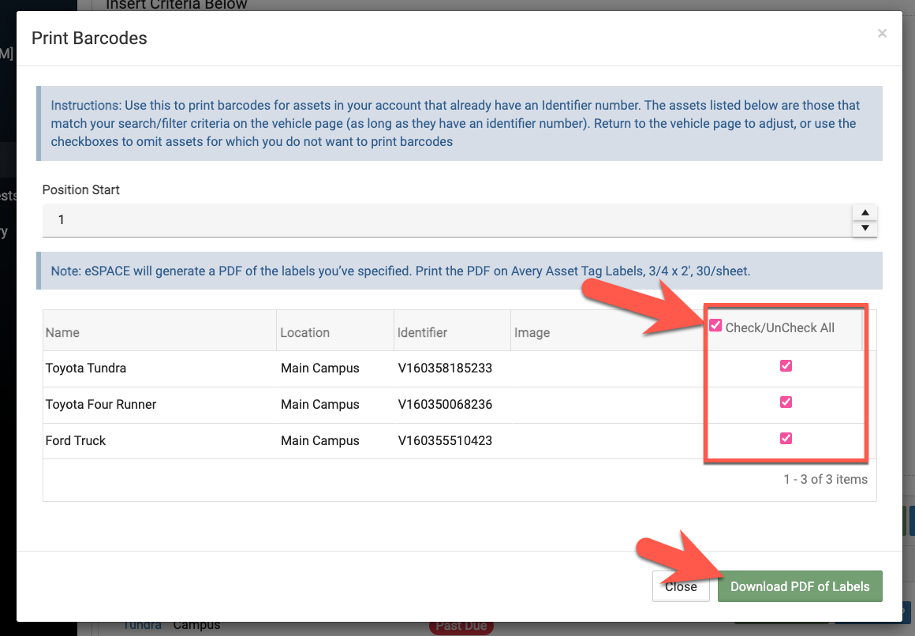Click identifier V160355510423 in Ford row
The image size is (915, 636).
(x=445, y=440)
